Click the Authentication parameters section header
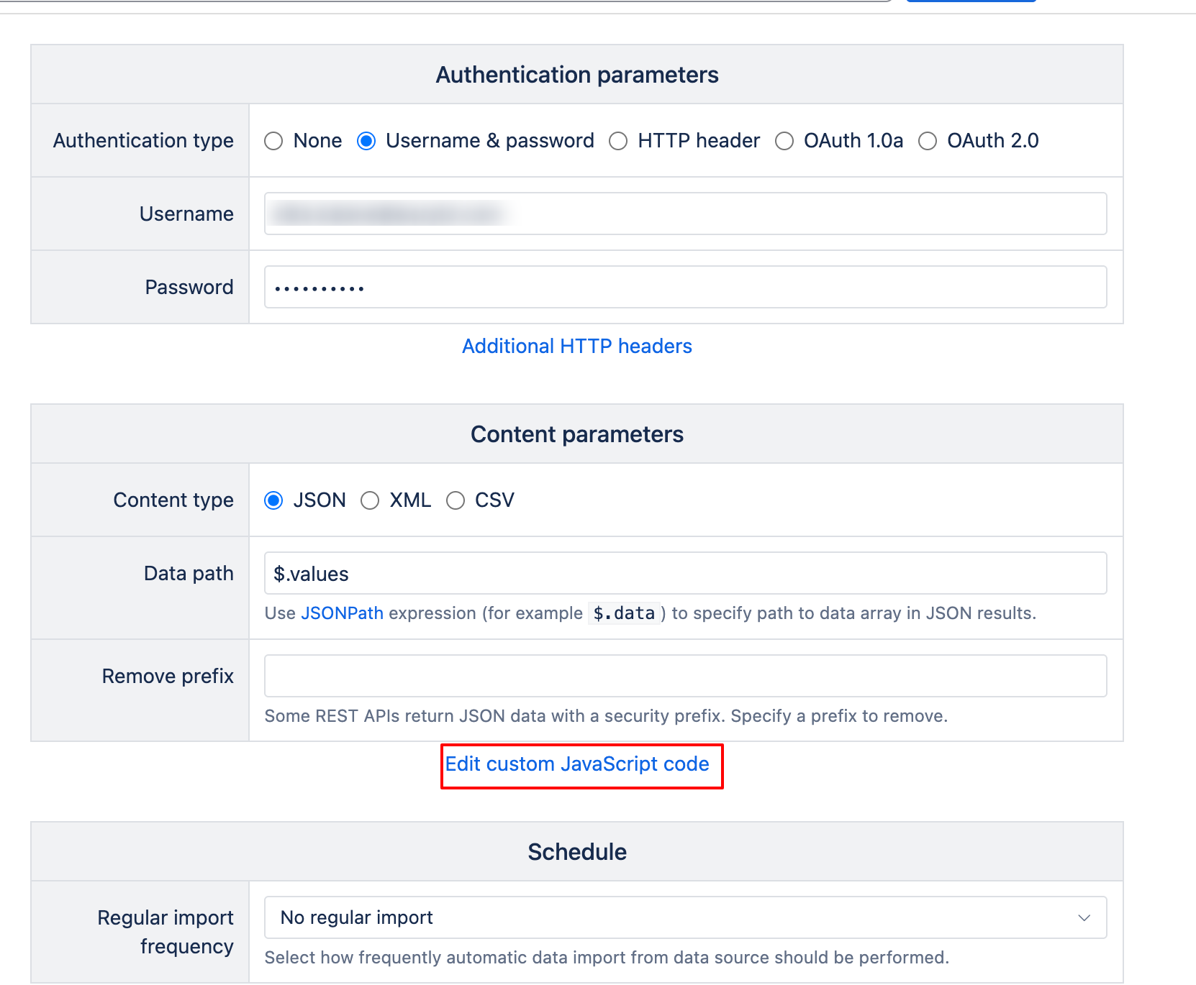The height and width of the screenshot is (985, 1196). click(576, 75)
